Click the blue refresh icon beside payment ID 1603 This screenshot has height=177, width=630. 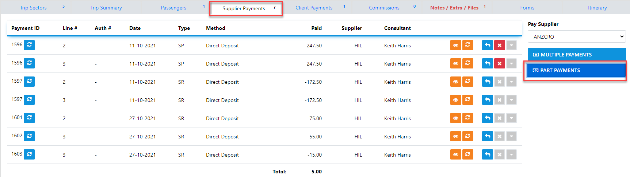[29, 154]
